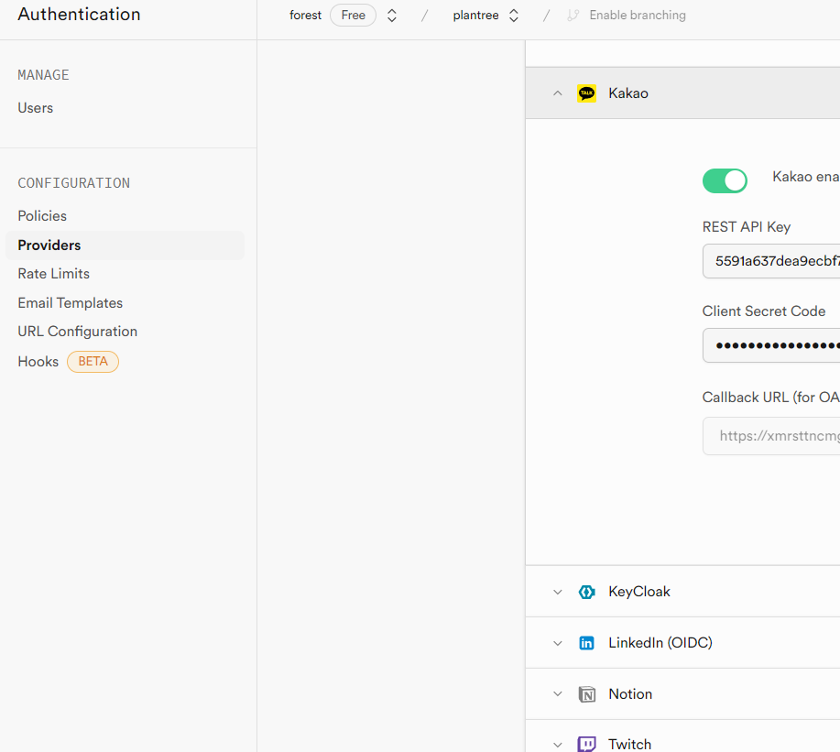Click the Kakao section title text

tap(628, 93)
